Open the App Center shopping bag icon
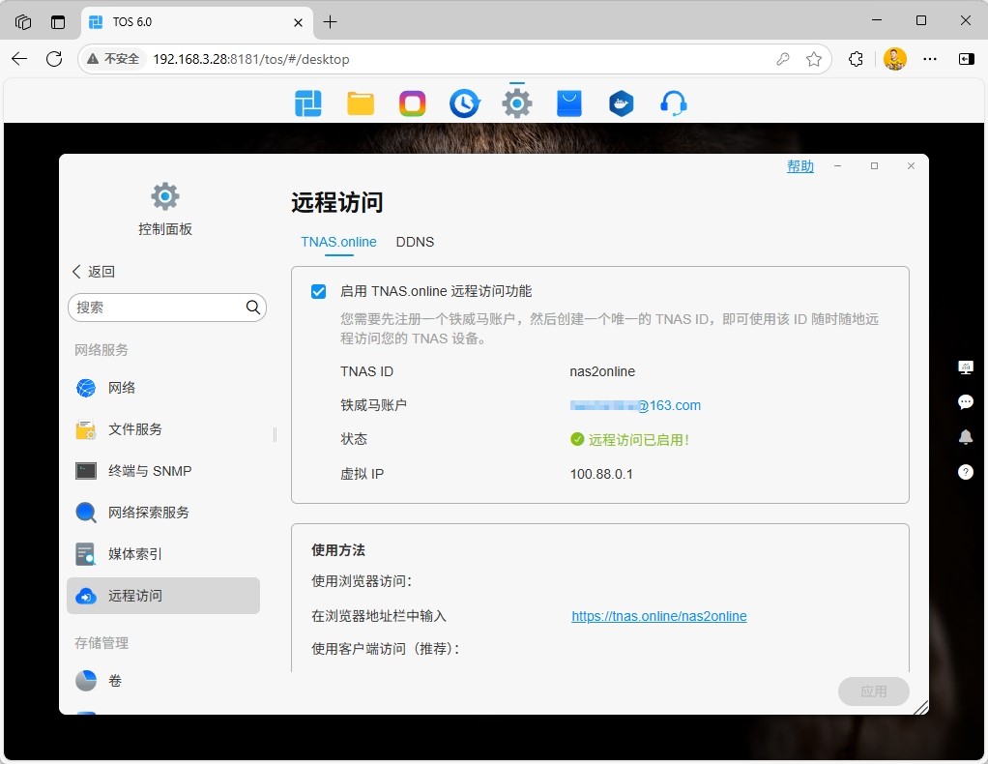 [569, 103]
